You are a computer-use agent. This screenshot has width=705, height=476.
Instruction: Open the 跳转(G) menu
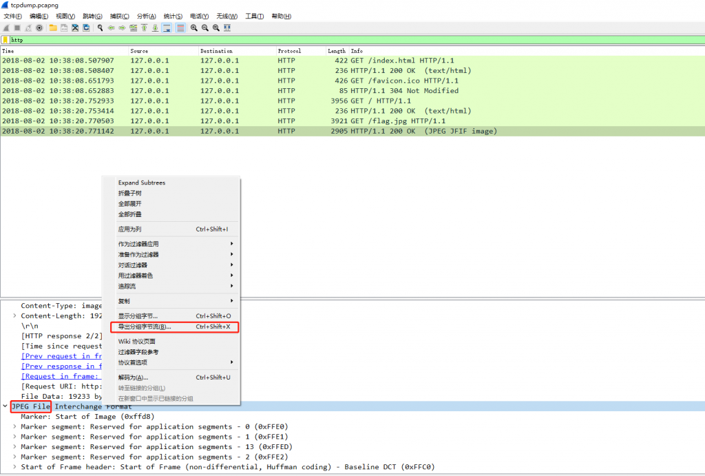[x=92, y=17]
